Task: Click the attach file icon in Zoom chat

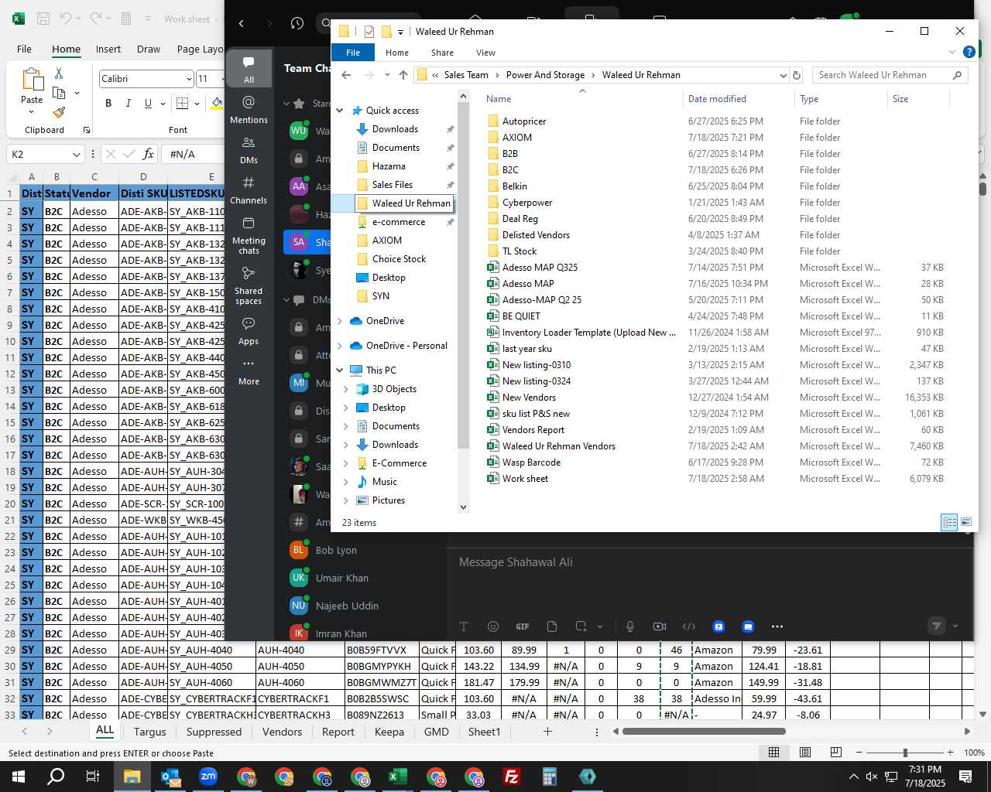Action: (552, 626)
